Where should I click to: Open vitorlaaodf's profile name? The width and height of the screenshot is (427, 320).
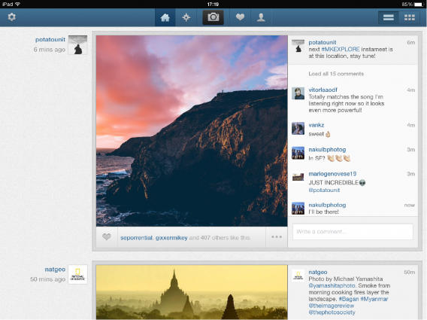(x=323, y=90)
